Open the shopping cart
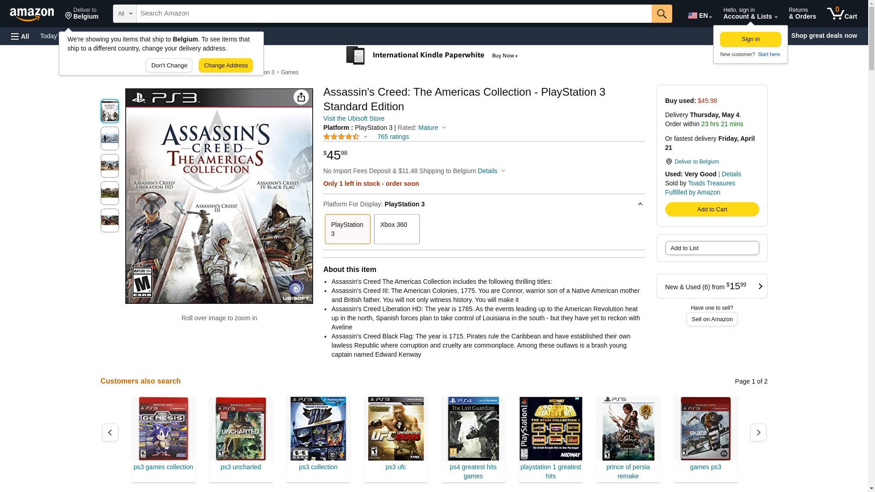 pyautogui.click(x=842, y=14)
